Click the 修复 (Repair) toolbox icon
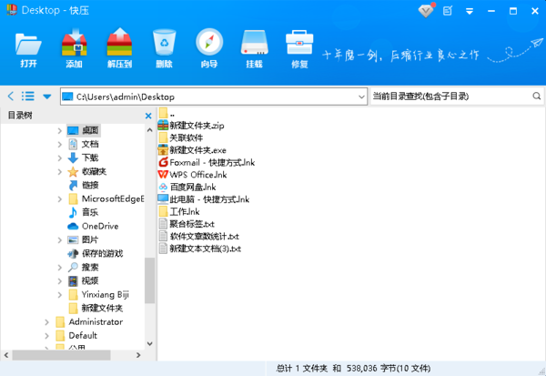This screenshot has height=376, width=546. [299, 49]
